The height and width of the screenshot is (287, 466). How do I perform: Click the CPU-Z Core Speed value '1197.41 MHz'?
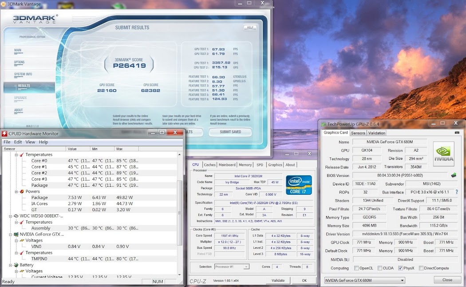[230, 236]
